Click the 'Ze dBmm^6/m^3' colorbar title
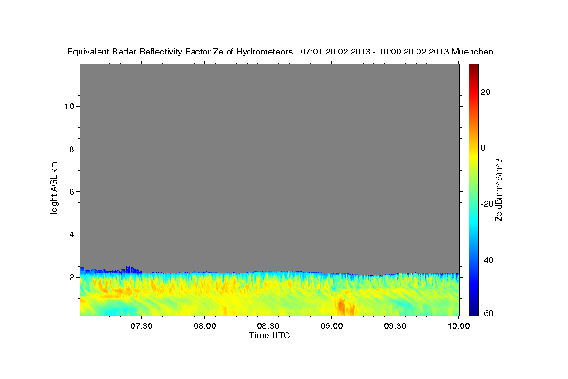 (x=498, y=189)
